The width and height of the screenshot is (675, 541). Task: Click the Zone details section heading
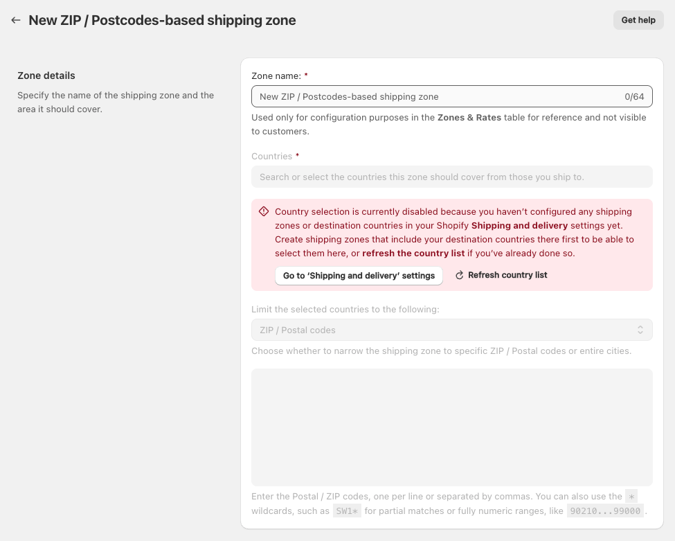pyautogui.click(x=46, y=76)
